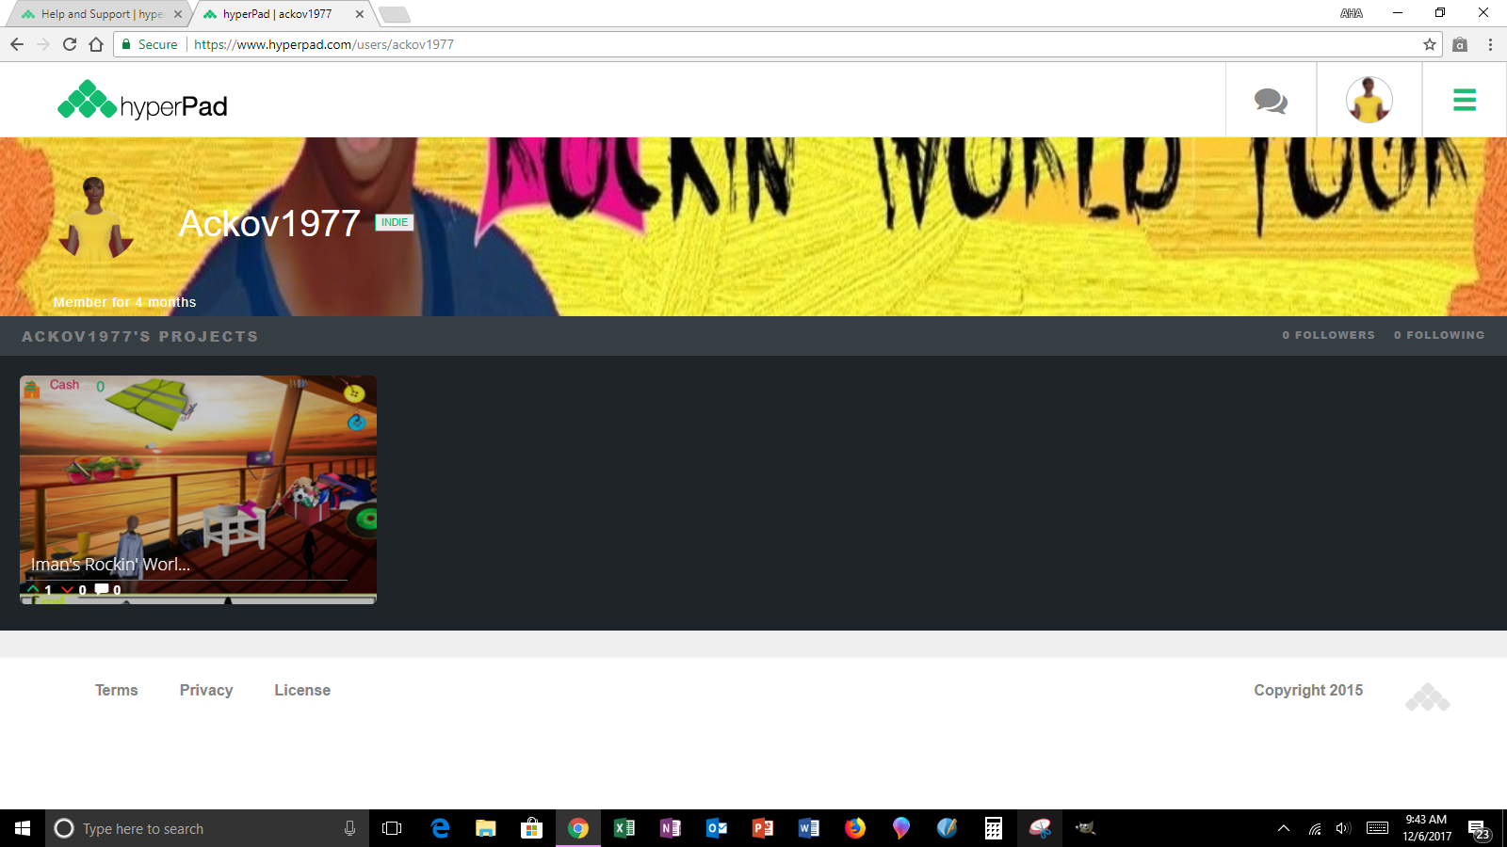The height and width of the screenshot is (847, 1507).
Task: Open comments on Iman's Rockin' World
Action: coord(100,589)
